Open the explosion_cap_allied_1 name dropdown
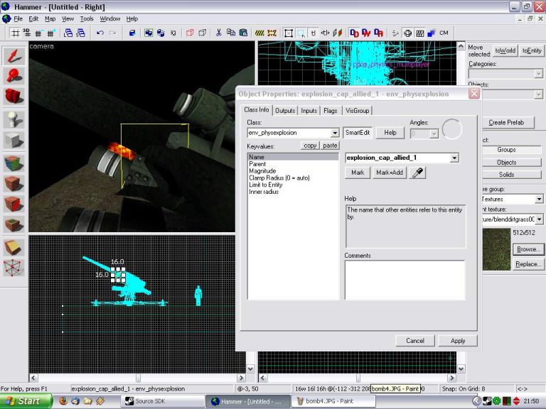Screen dimensions: 546x409 [454, 158]
